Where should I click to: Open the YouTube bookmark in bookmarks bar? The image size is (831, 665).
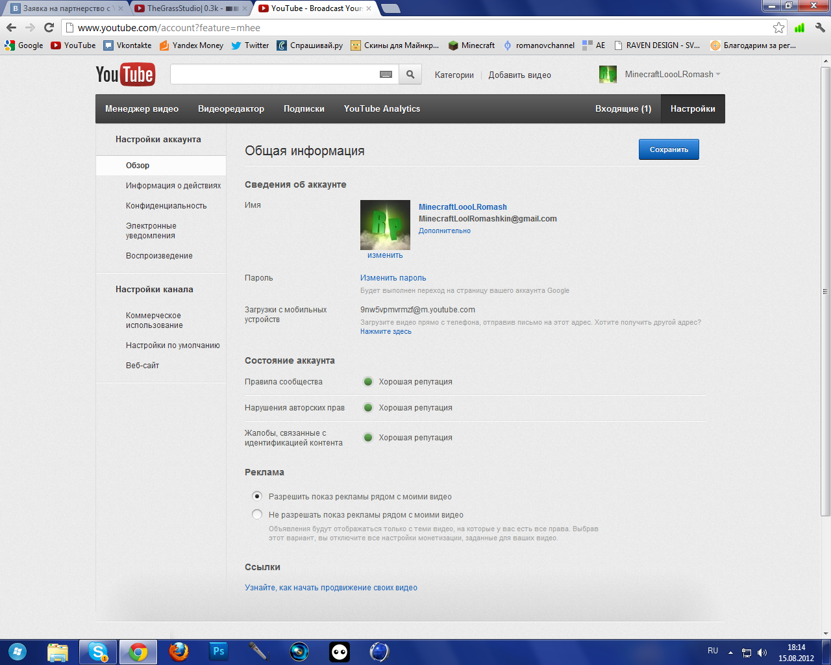pos(73,45)
